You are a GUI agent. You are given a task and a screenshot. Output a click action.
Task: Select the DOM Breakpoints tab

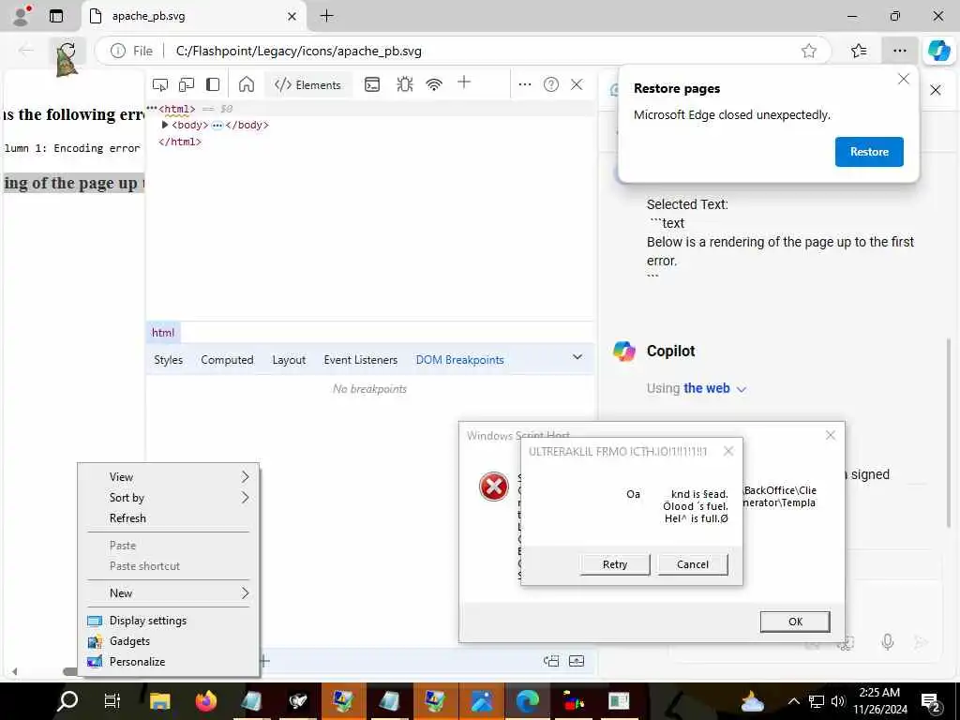(459, 360)
